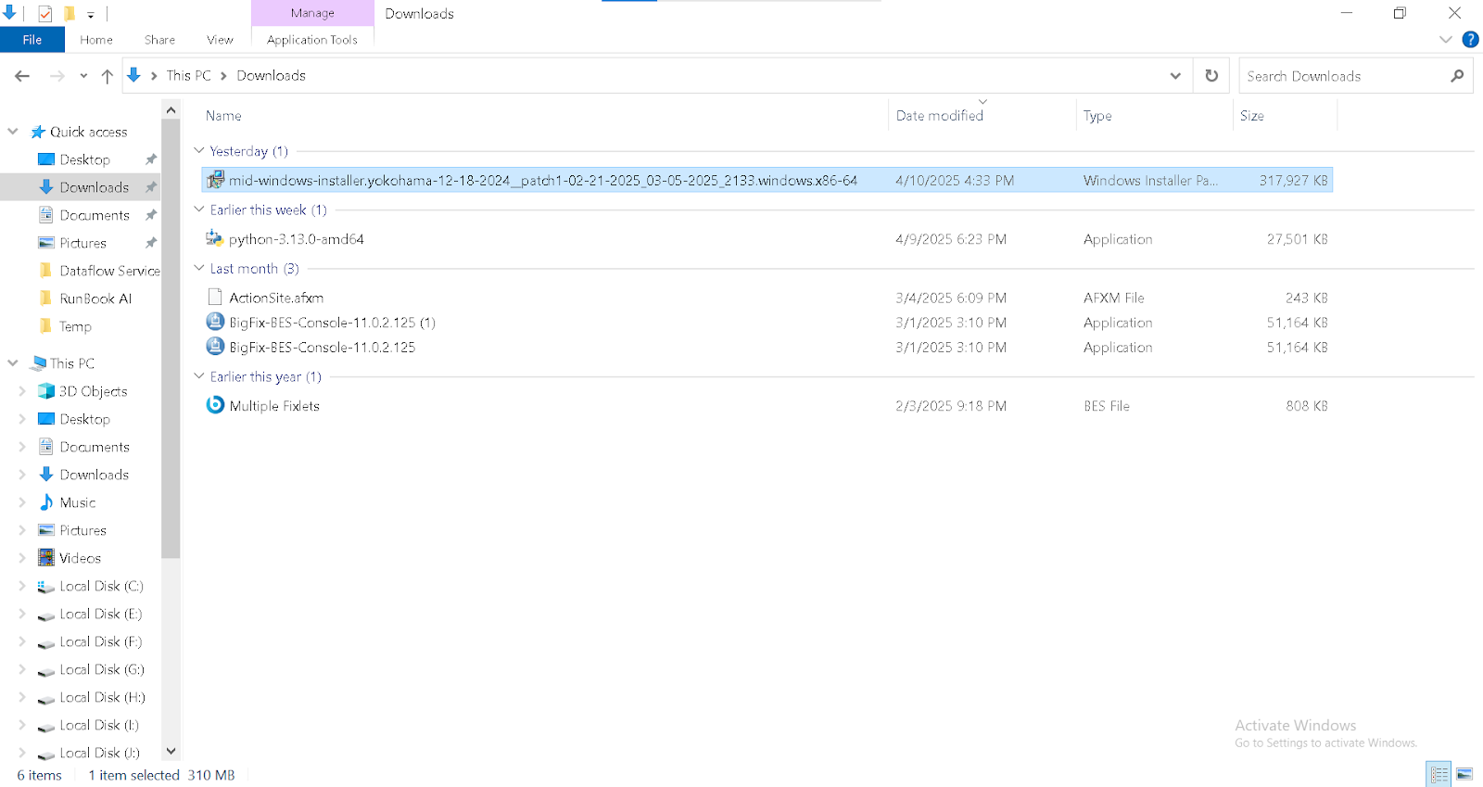The width and height of the screenshot is (1483, 787).
Task: Sort by the Date modified column
Action: (x=939, y=116)
